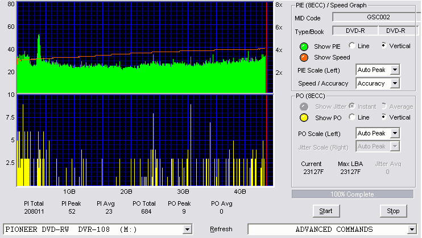This screenshot has height=238, width=422.
Task: Open PO Scale (Left) dropdown
Action: click(395, 133)
